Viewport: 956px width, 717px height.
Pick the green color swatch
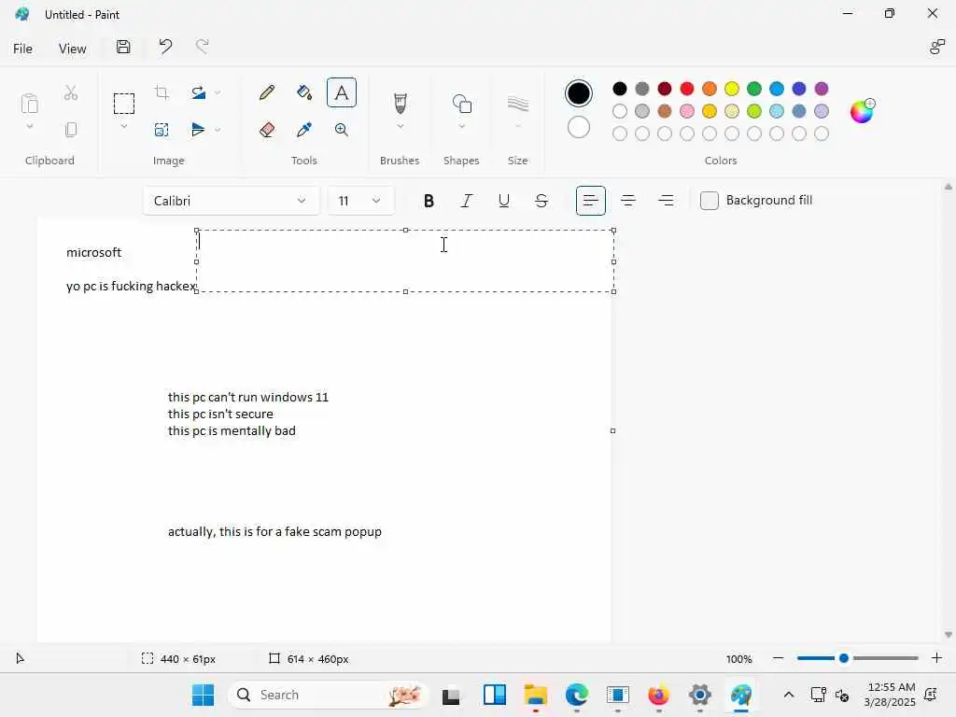point(754,89)
